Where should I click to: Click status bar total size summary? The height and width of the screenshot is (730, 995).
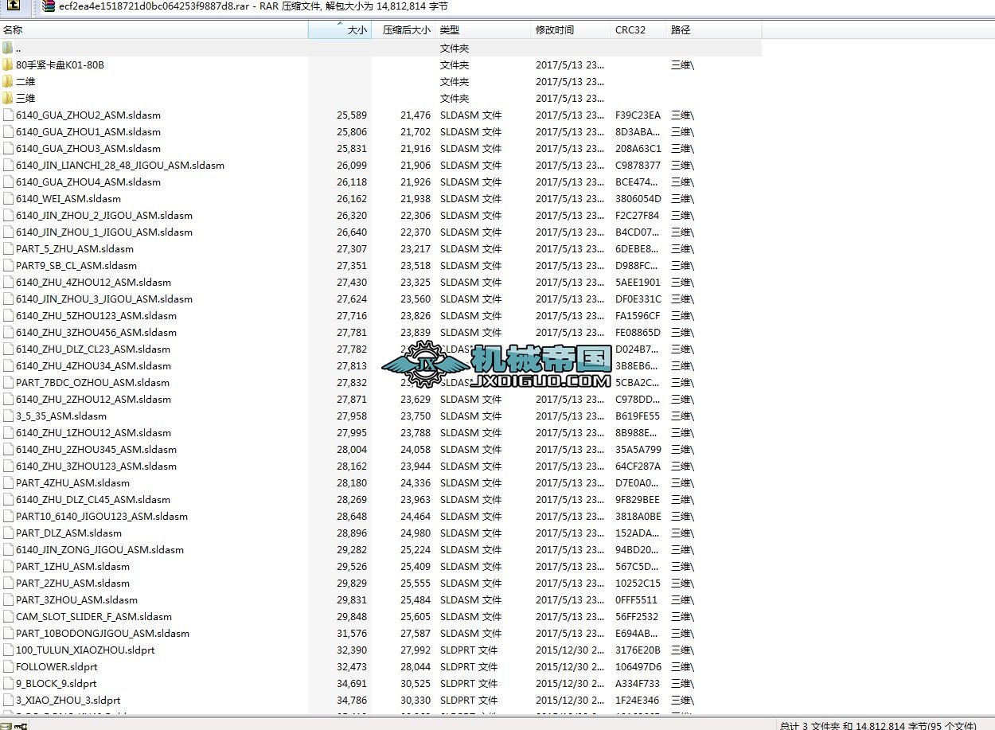pyautogui.click(x=878, y=725)
